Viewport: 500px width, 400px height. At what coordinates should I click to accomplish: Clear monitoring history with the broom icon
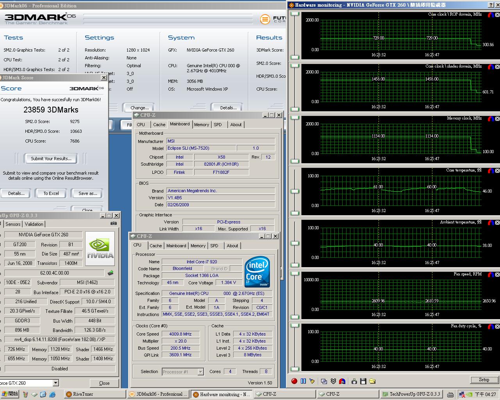(312, 381)
